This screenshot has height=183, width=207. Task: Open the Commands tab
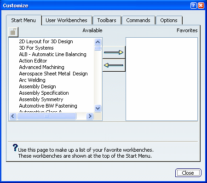click(x=138, y=20)
